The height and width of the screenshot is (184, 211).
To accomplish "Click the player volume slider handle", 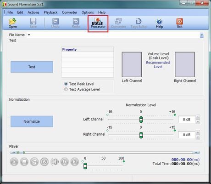I will click(x=85, y=166).
